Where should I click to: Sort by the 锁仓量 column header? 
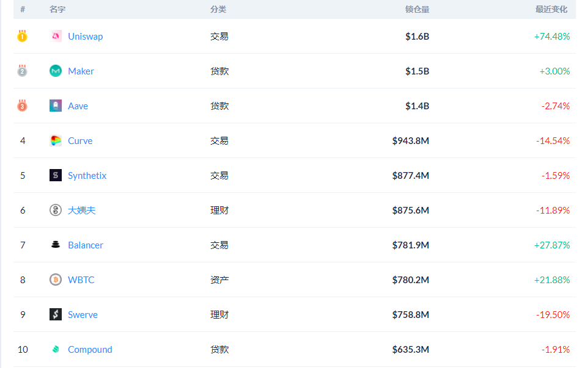[x=417, y=10]
